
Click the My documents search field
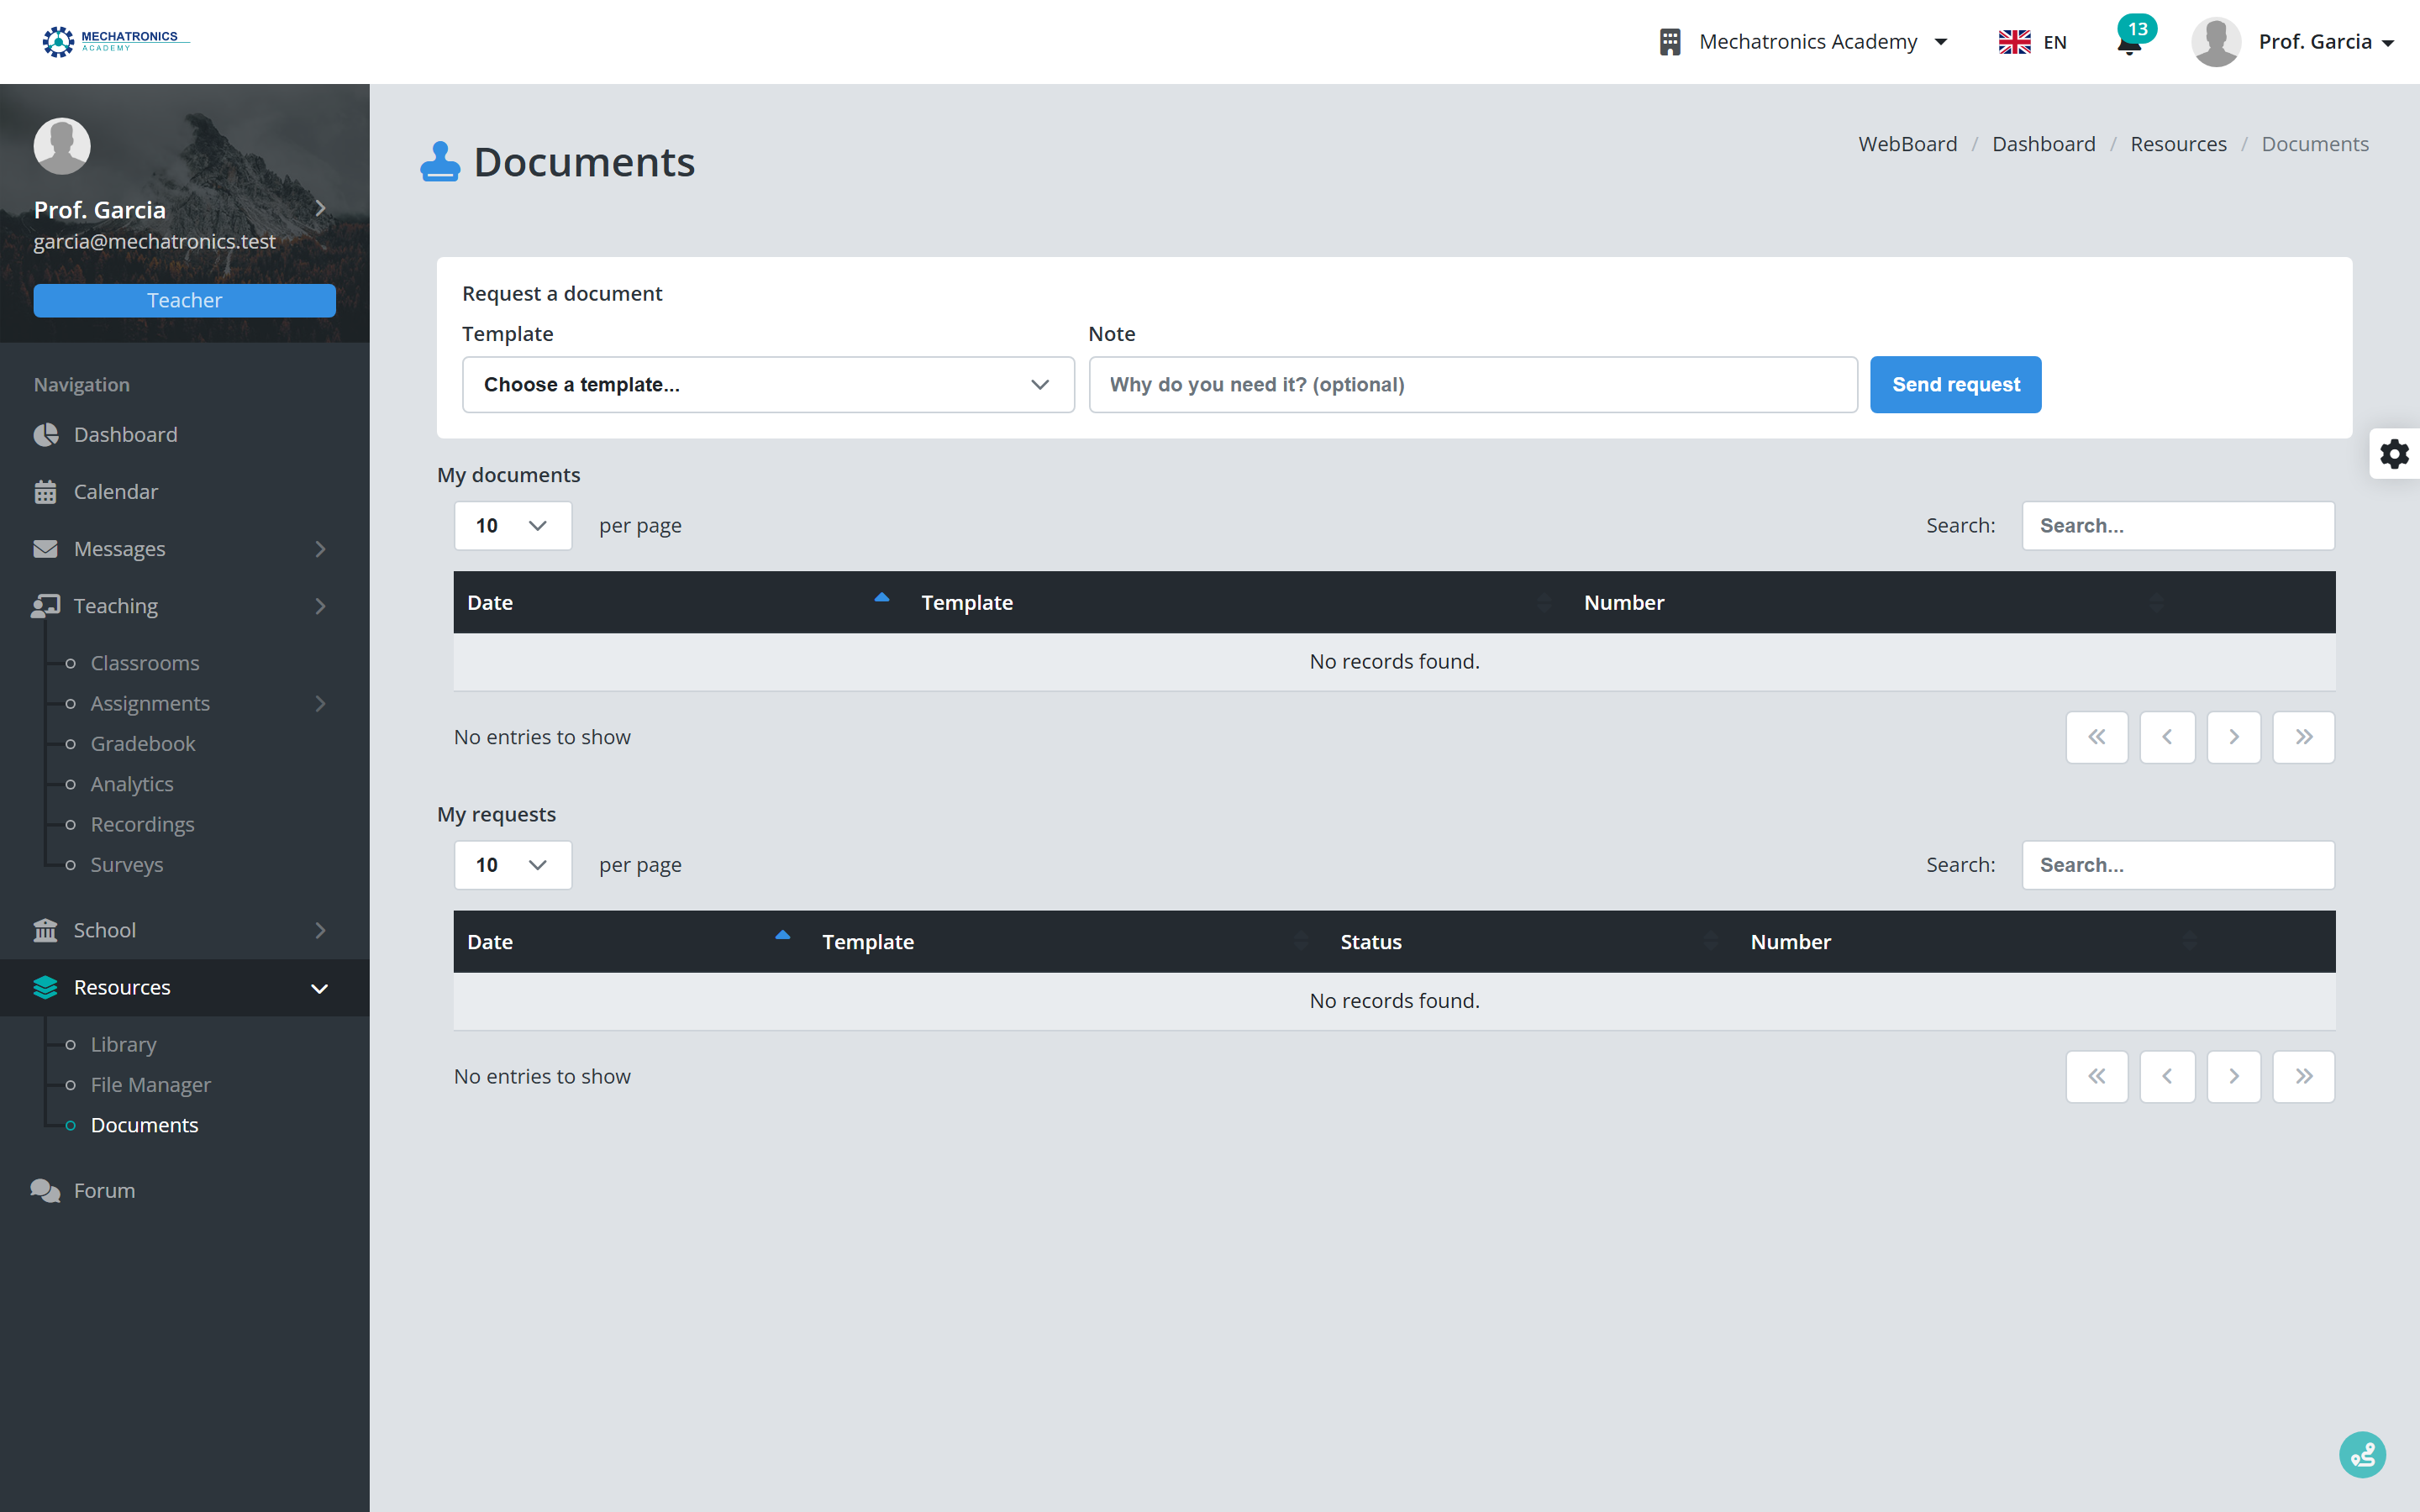point(2178,526)
